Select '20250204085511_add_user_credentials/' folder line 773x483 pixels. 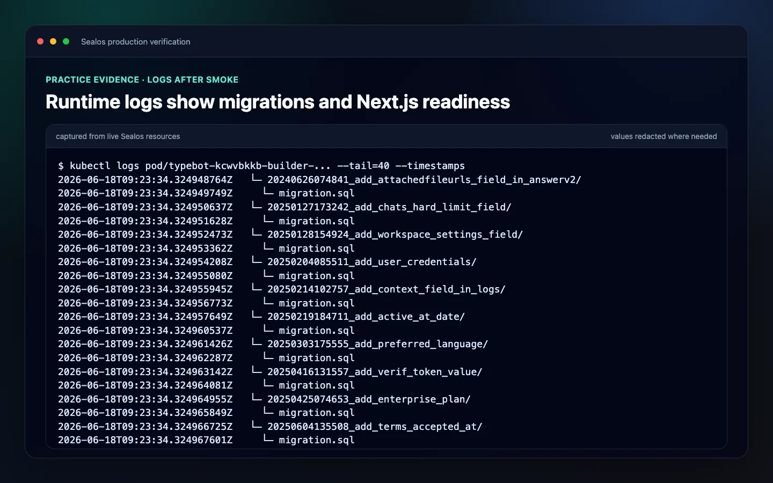coord(372,262)
